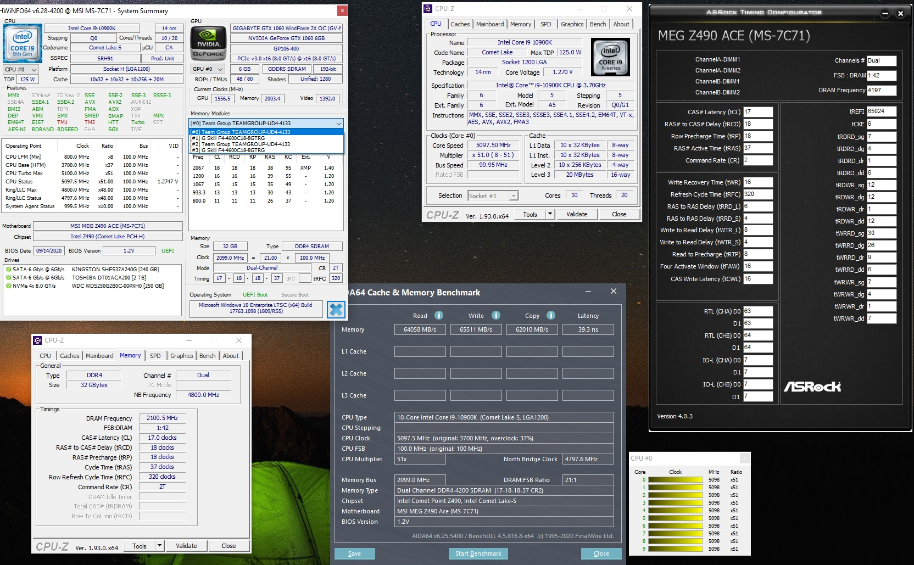The image size is (914, 565).
Task: Click the minimize icon of ASRock Timing Configurator
Action: click(885, 14)
